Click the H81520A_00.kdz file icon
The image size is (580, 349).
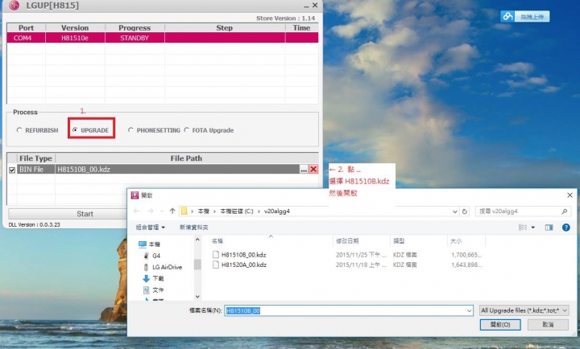pyautogui.click(x=216, y=265)
